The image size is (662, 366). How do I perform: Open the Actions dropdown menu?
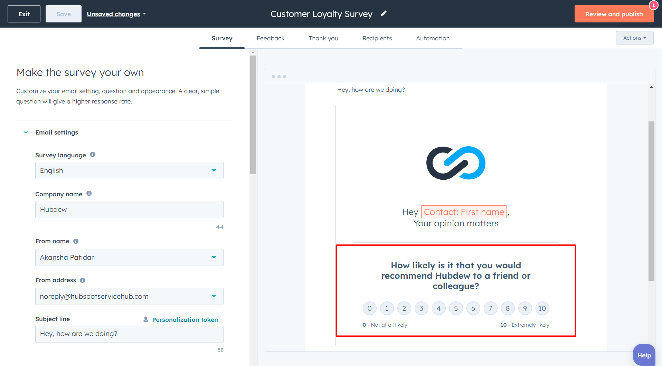click(635, 38)
